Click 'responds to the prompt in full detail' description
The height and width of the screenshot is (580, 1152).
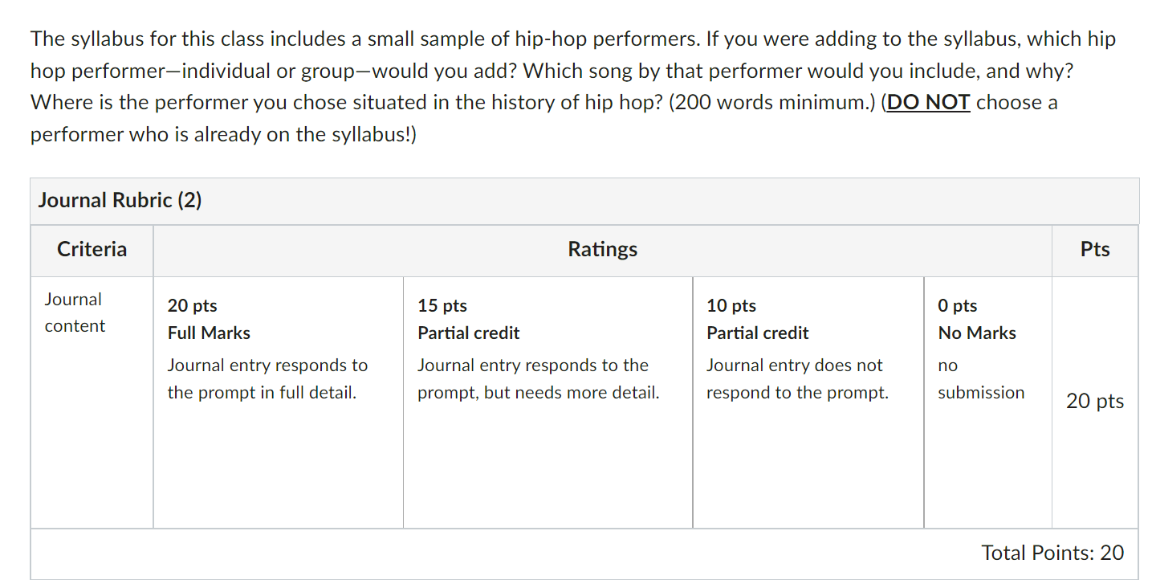(x=267, y=379)
